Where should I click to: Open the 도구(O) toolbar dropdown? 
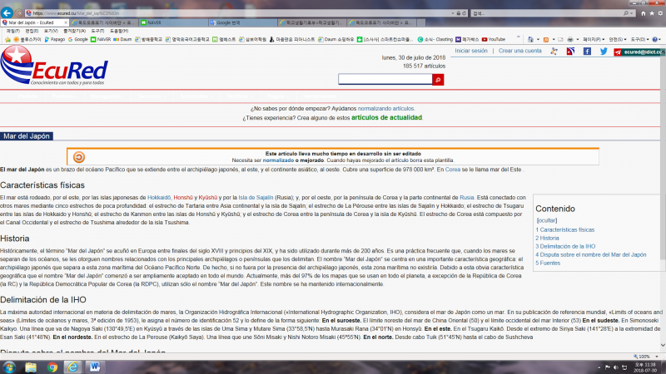click(642, 39)
